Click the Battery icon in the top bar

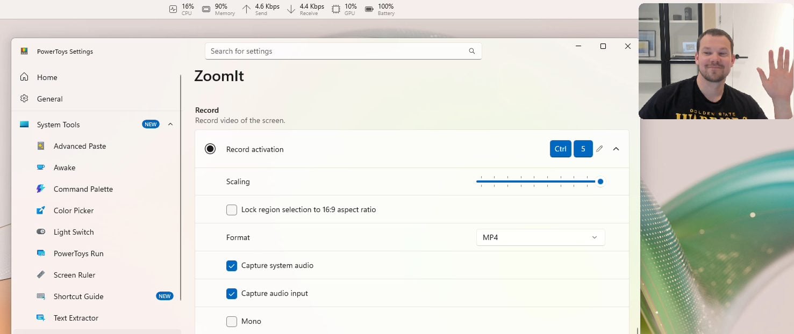tap(369, 9)
